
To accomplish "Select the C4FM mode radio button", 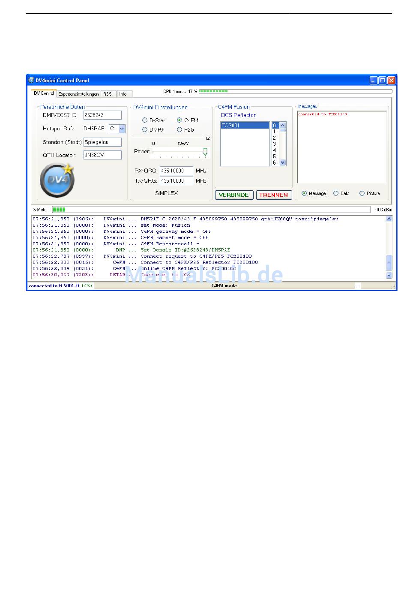I will click(180, 120).
